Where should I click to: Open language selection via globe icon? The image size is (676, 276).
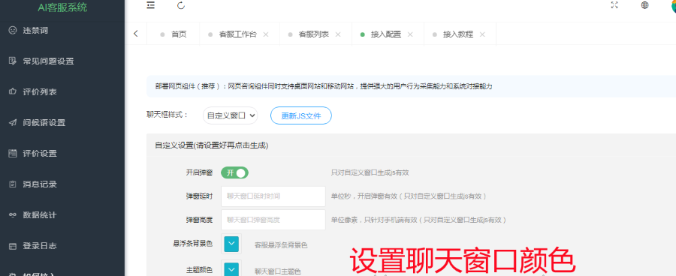click(645, 5)
